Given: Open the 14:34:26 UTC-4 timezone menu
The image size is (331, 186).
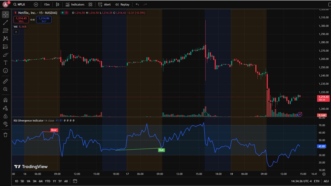Looking at the screenshot, I should tap(301, 181).
